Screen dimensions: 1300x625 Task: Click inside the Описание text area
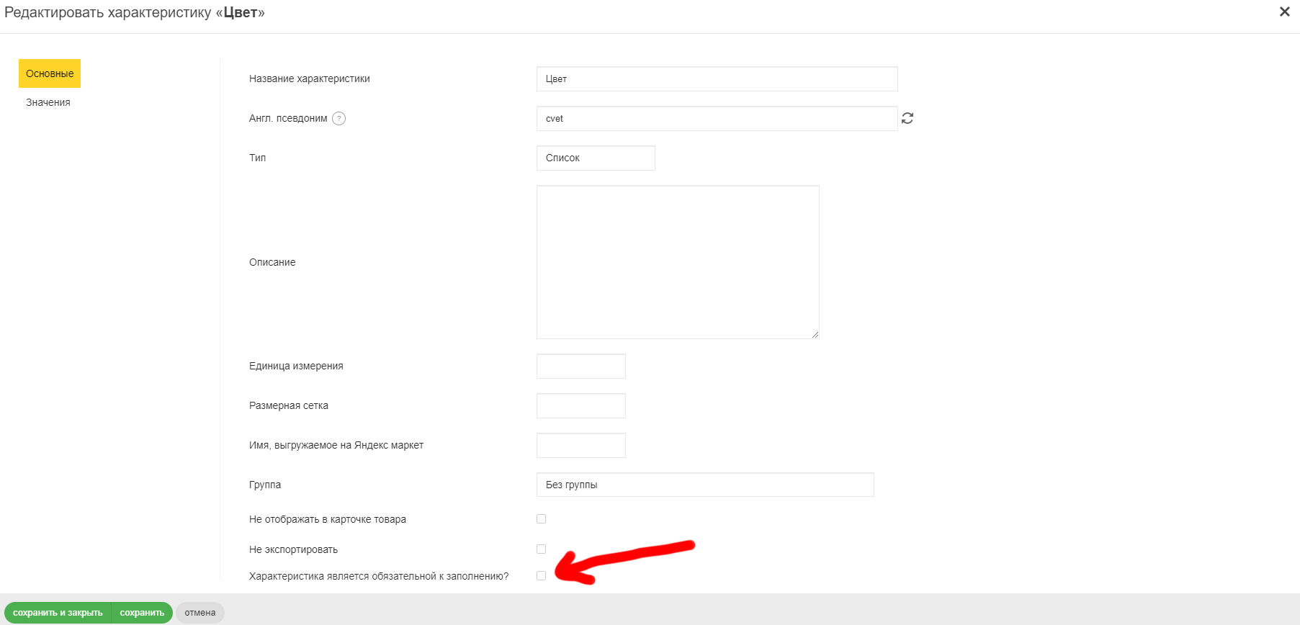677,262
